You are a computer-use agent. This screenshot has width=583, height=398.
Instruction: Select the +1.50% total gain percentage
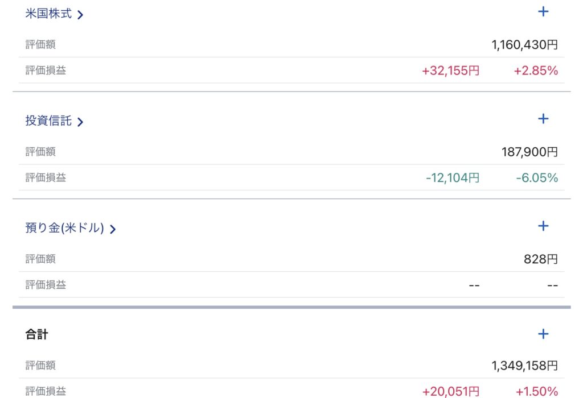click(x=536, y=391)
